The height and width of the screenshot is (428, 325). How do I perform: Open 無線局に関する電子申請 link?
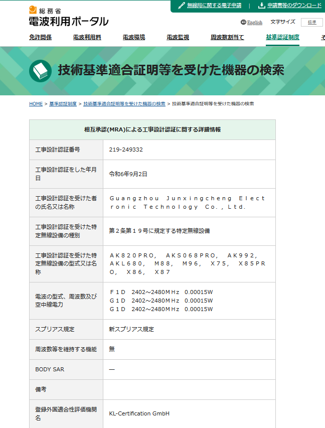[x=214, y=6]
